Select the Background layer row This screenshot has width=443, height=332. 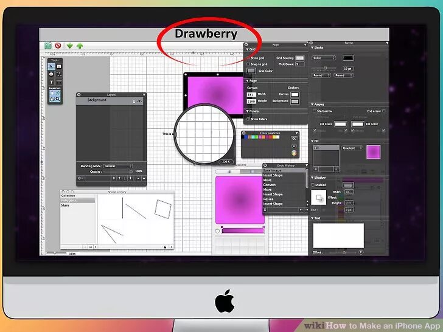110,101
